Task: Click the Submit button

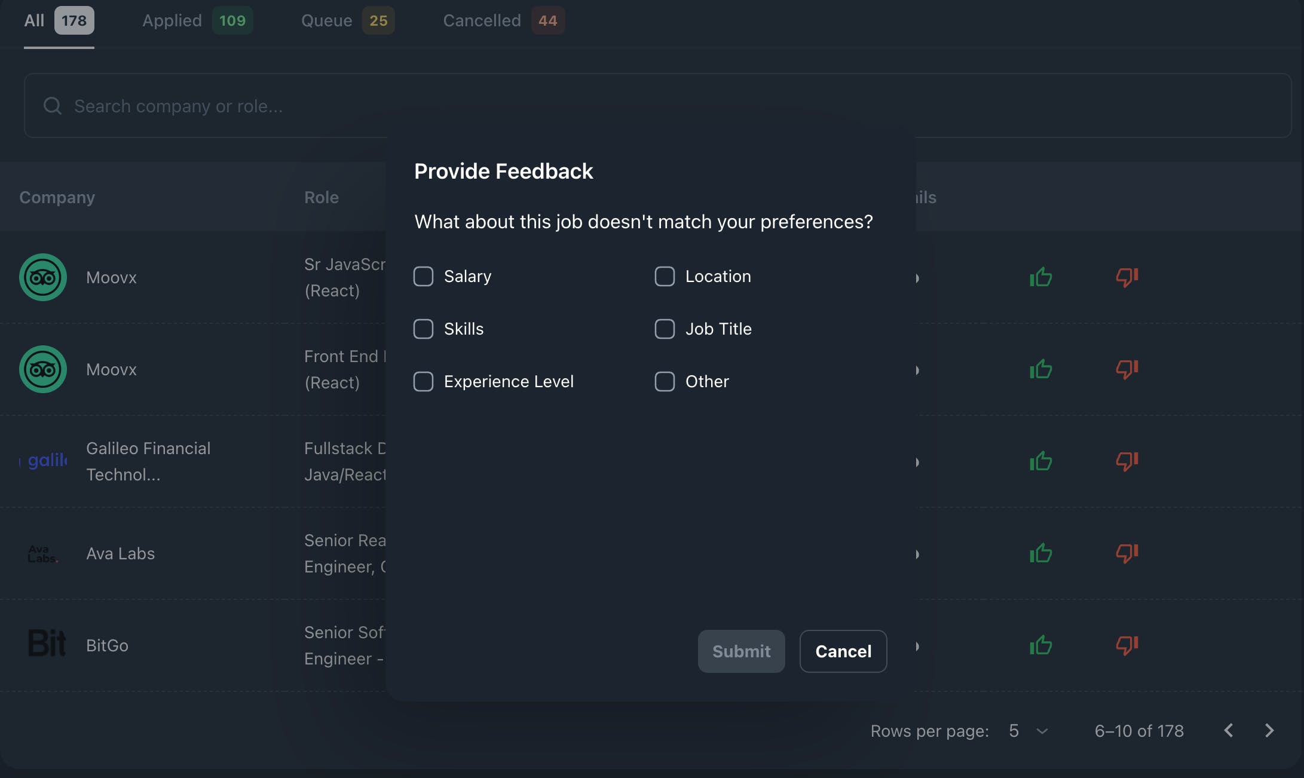Action: tap(741, 651)
